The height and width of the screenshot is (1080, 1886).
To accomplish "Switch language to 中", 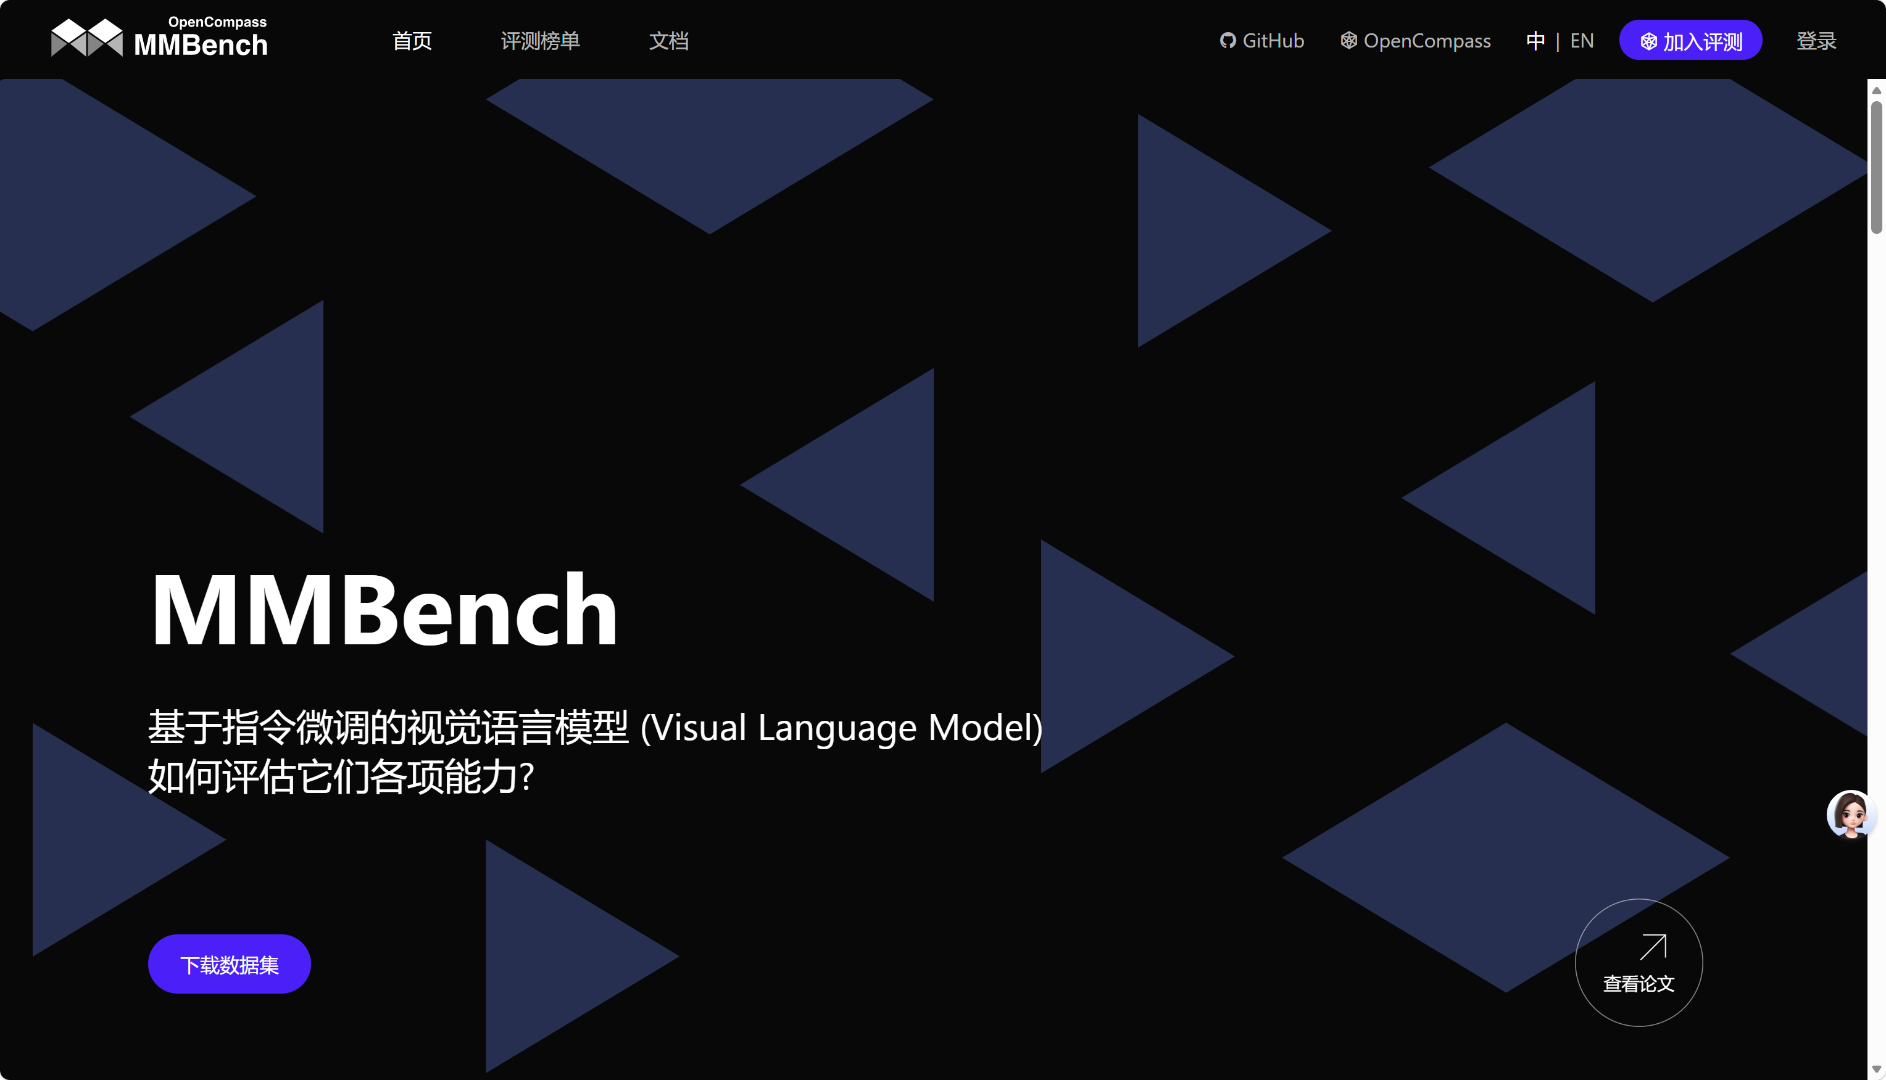I will (1535, 41).
